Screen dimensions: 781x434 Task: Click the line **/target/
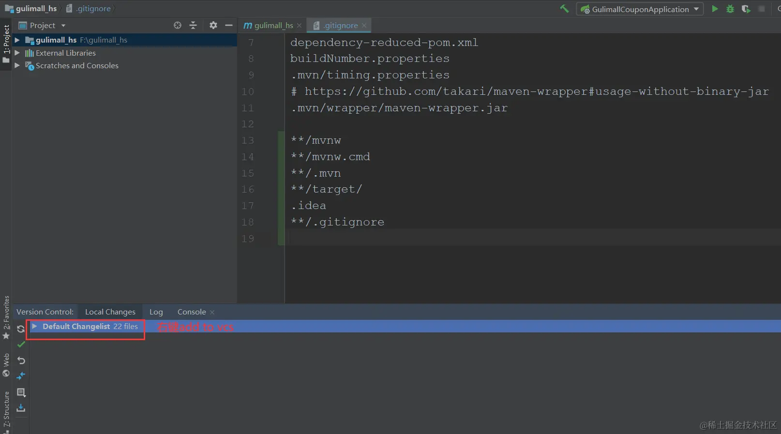pyautogui.click(x=326, y=189)
